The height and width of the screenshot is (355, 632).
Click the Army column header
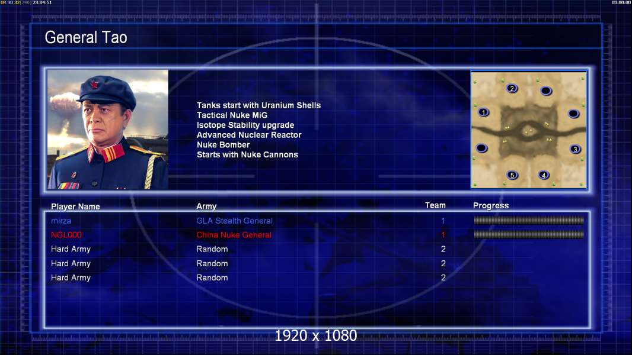(206, 206)
